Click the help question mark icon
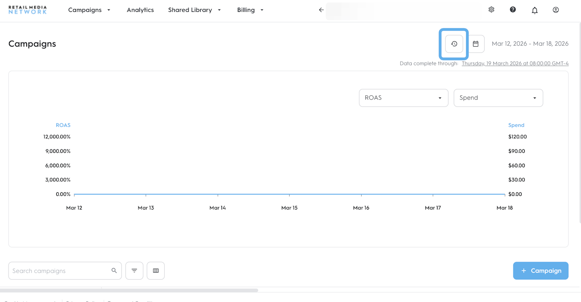The height and width of the screenshot is (302, 581). [513, 10]
